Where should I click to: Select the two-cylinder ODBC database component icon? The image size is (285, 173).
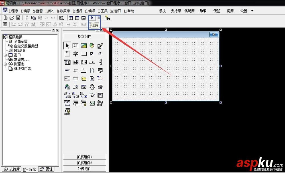point(100,103)
